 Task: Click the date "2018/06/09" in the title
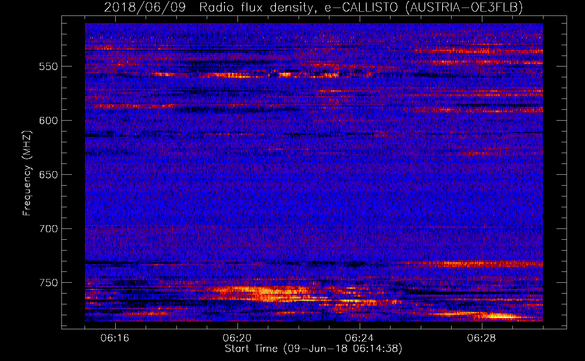click(x=145, y=7)
